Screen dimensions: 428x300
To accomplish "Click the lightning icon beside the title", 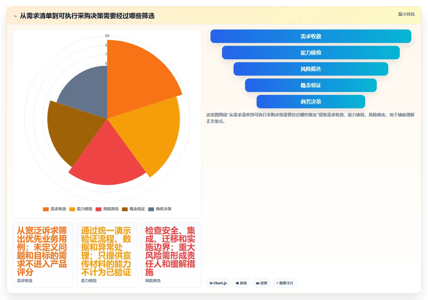I will (x=15, y=16).
